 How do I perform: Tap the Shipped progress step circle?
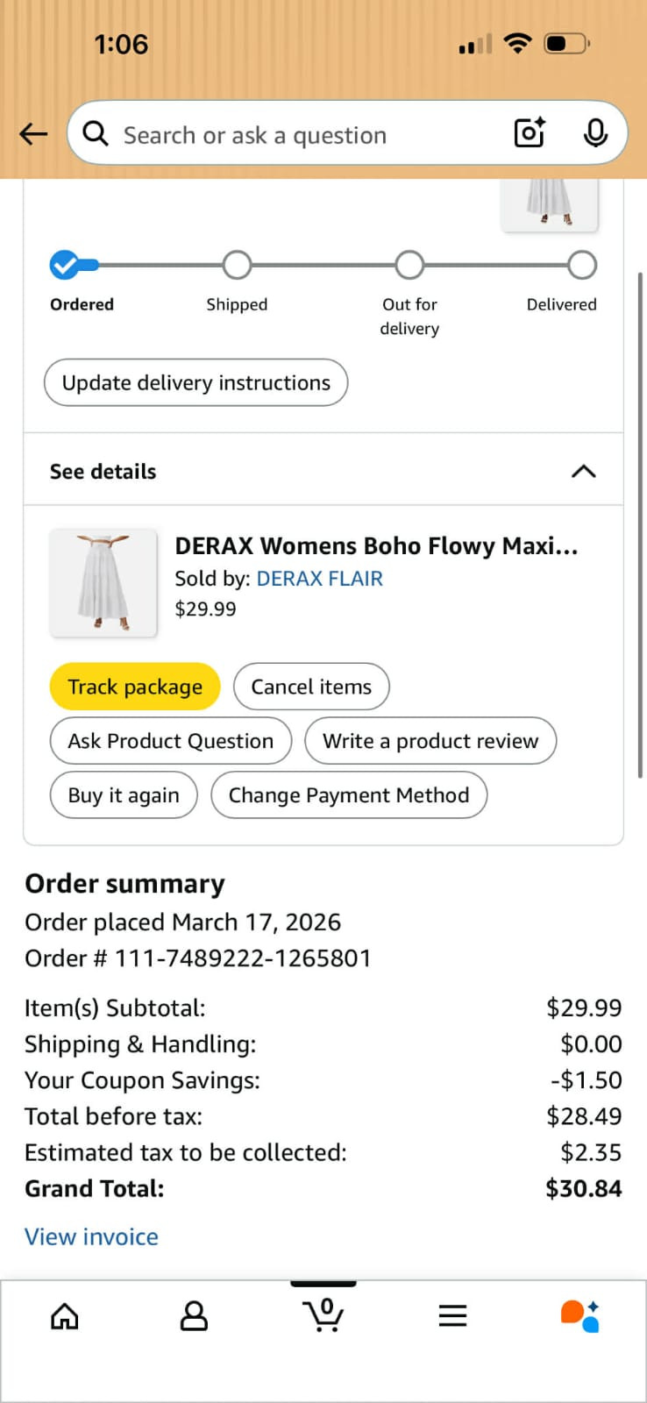237,265
